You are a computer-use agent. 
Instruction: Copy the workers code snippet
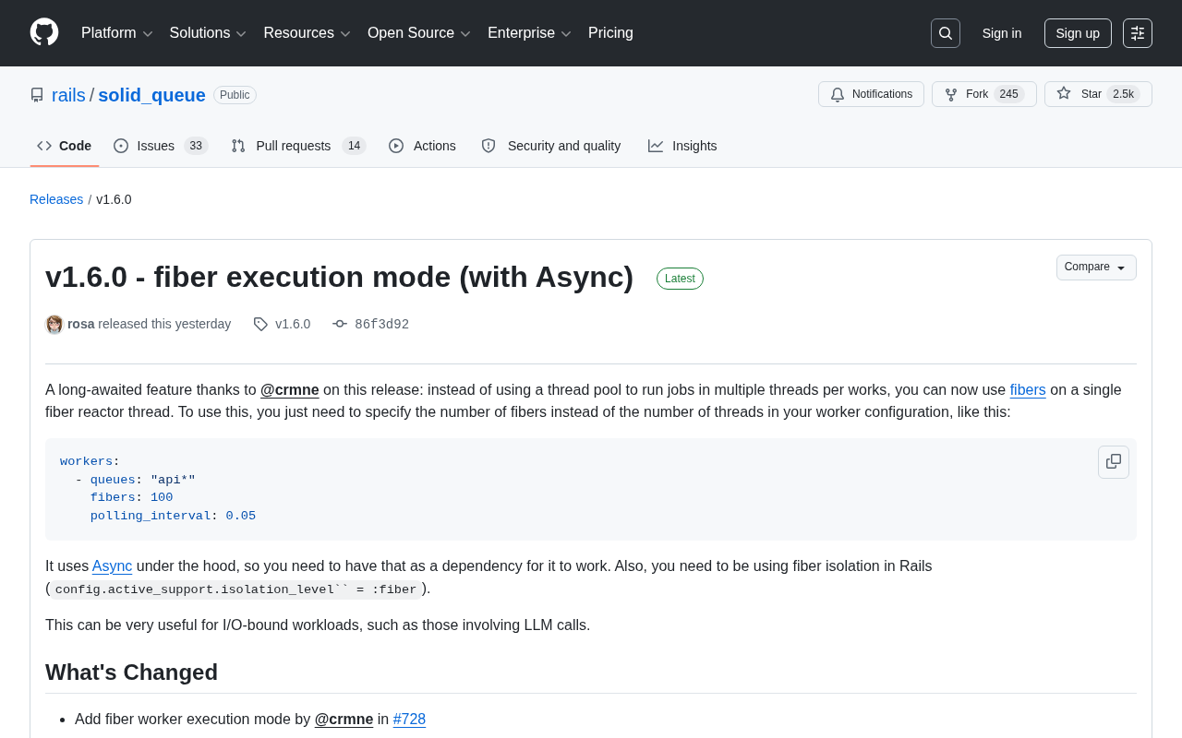click(x=1114, y=461)
